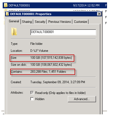Select the DEFAULT000001 row in the file list
Screen dimensions: 114x117
pos(55,5)
